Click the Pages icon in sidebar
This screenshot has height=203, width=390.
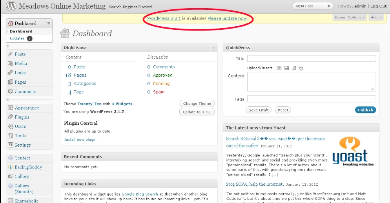click(x=10, y=82)
